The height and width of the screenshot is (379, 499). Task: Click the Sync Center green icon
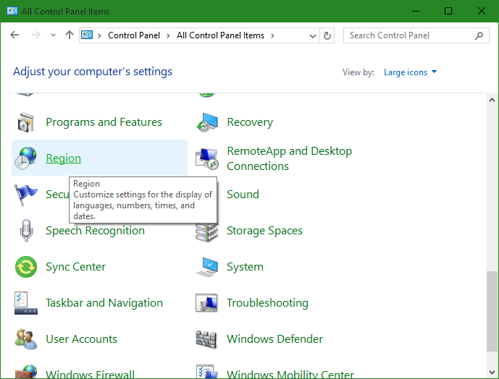click(x=26, y=267)
